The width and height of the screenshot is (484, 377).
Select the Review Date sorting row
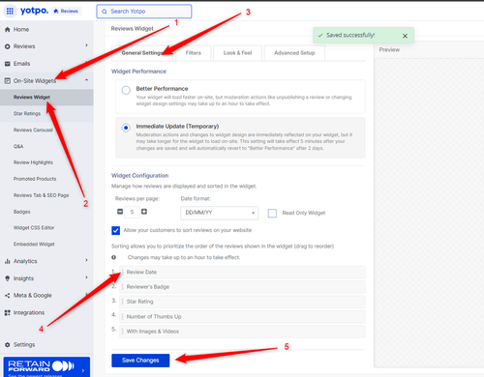pos(242,273)
